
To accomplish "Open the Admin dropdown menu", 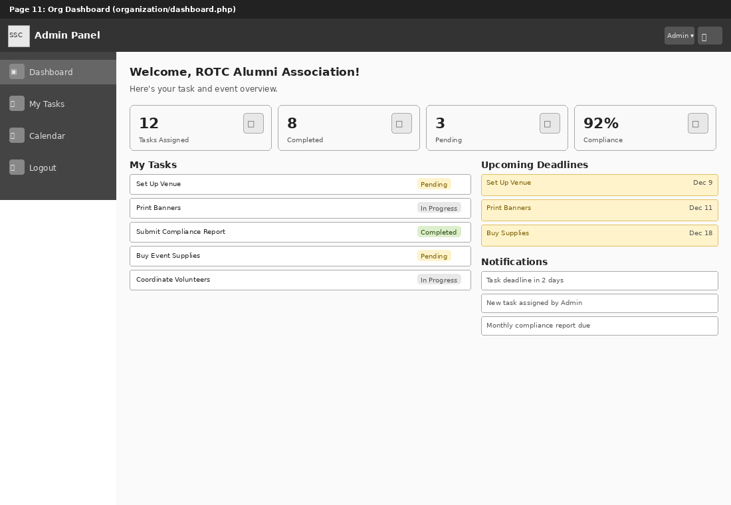I will [x=679, y=36].
